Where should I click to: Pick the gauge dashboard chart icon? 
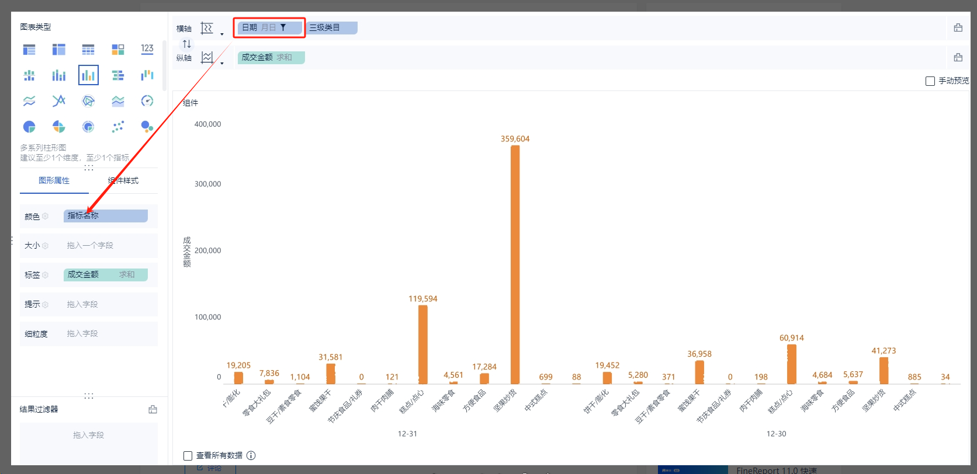(147, 101)
